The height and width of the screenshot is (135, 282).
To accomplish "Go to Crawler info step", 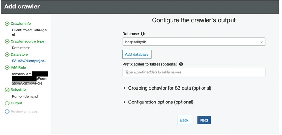I will tap(21, 24).
